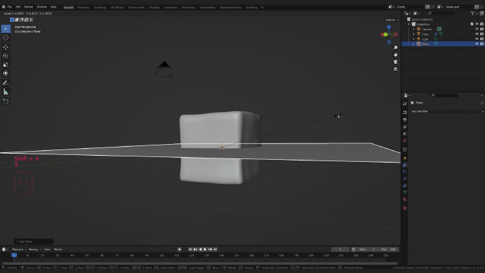This screenshot has height=273, width=485.
Task: Hide the Light object via eye icon
Action: click(477, 39)
